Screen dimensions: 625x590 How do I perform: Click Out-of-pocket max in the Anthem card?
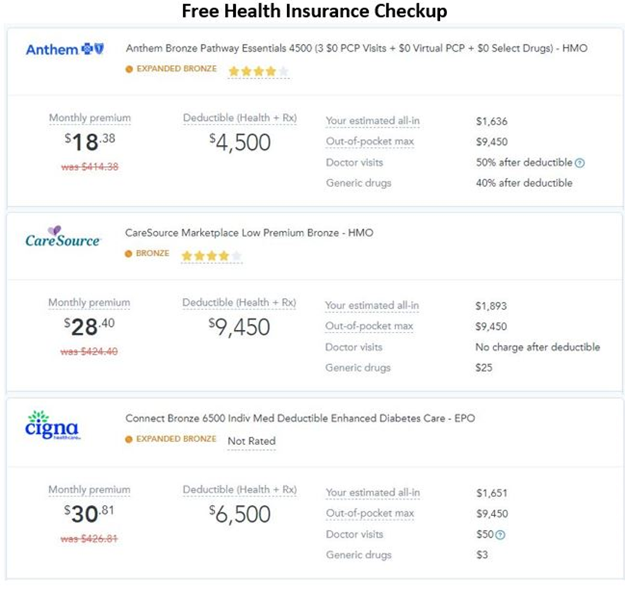[371, 141]
